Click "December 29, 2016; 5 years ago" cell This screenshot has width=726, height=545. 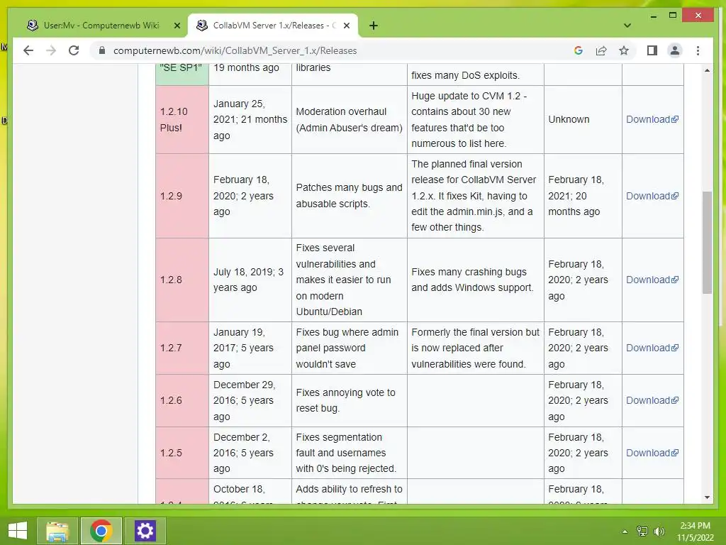coord(250,400)
